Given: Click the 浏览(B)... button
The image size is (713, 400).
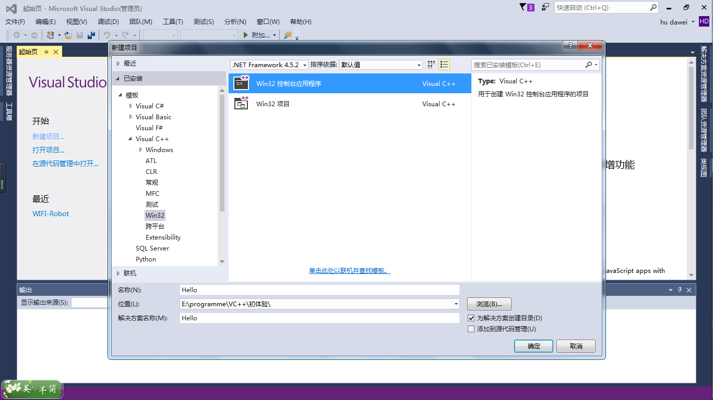Looking at the screenshot, I should tap(489, 304).
